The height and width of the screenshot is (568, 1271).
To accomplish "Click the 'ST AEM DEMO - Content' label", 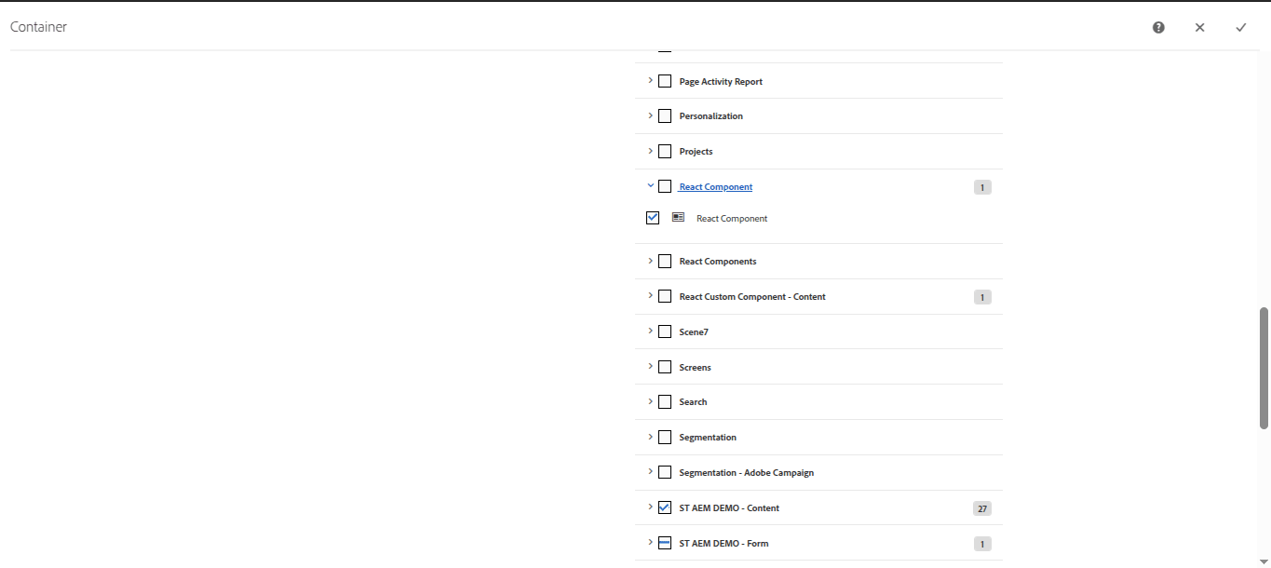I will pyautogui.click(x=729, y=508).
